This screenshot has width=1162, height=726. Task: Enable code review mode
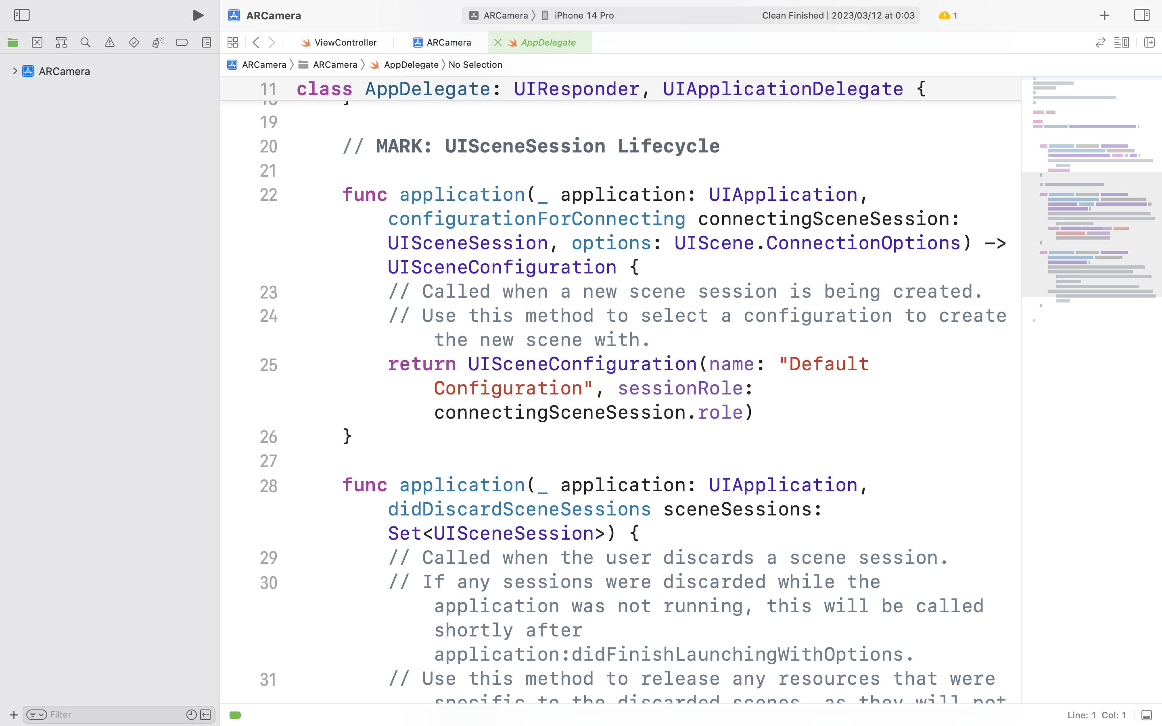pos(1100,42)
